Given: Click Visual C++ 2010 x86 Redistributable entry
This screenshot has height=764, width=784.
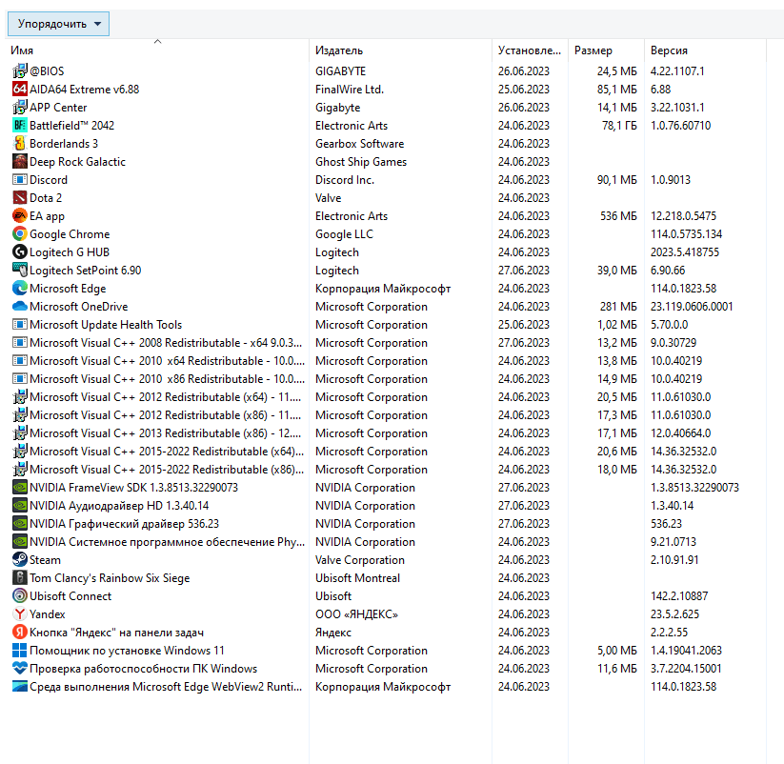Looking at the screenshot, I should (167, 379).
